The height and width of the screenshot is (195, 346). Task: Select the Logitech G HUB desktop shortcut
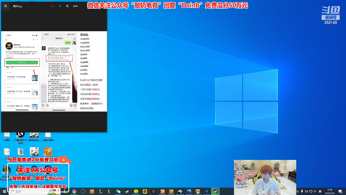pos(20,137)
